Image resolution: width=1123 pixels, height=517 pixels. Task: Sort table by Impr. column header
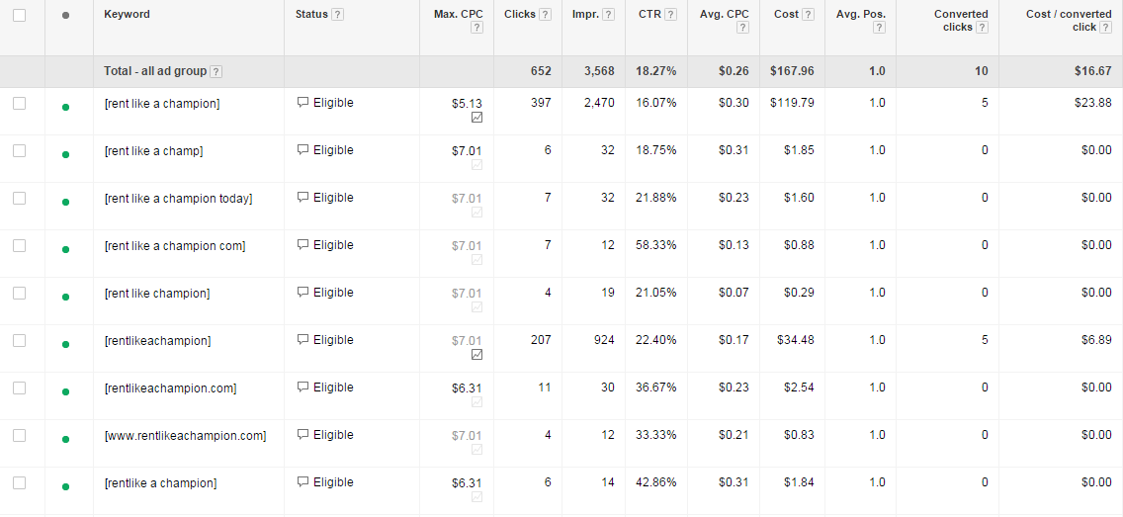click(584, 14)
